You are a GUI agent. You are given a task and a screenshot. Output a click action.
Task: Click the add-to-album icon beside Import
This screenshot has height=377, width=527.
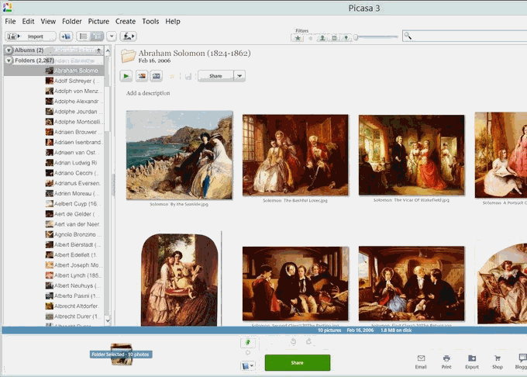[x=66, y=36]
